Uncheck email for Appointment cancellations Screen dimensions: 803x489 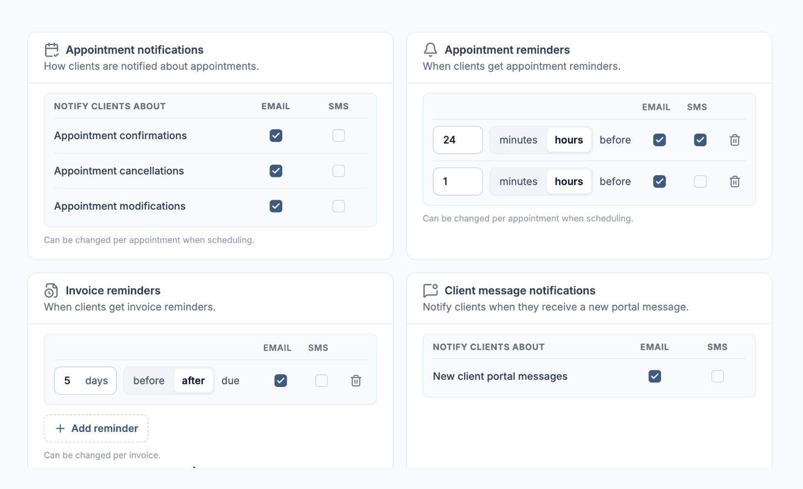click(276, 171)
